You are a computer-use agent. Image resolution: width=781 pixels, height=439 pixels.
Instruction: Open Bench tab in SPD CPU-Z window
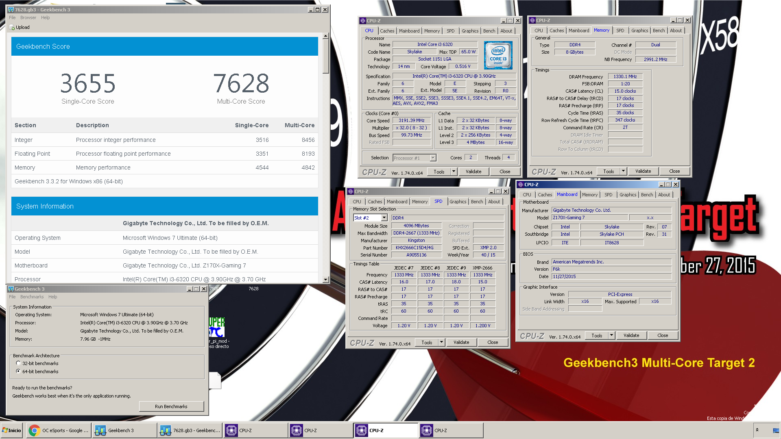477,202
